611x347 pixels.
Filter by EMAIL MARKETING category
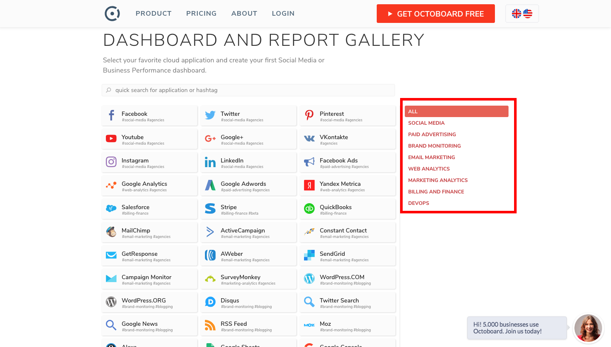point(432,157)
